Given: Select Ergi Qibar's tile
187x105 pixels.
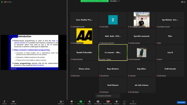Looking at the screenshot, I should click(141, 69).
